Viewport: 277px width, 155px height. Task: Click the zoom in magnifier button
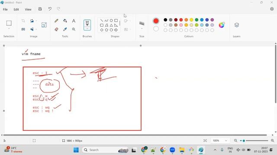(x=273, y=141)
